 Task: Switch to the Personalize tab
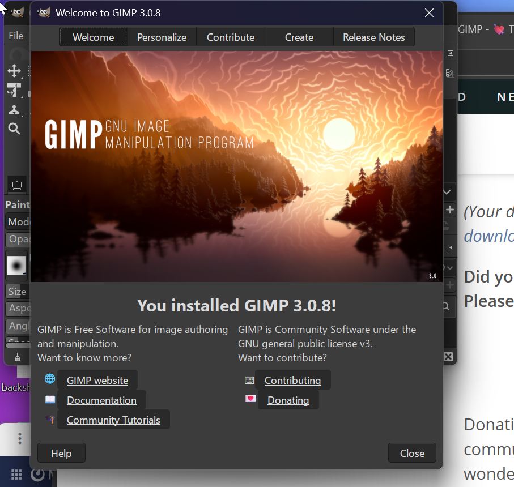162,37
